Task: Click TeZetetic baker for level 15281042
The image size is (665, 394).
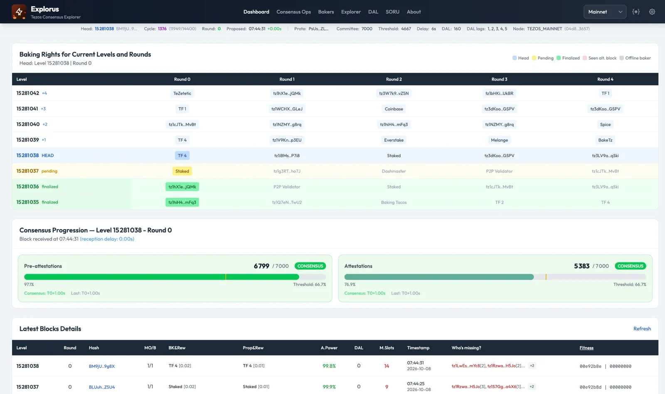Action: point(182,93)
